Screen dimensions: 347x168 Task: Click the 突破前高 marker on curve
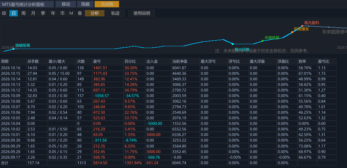click(13, 49)
